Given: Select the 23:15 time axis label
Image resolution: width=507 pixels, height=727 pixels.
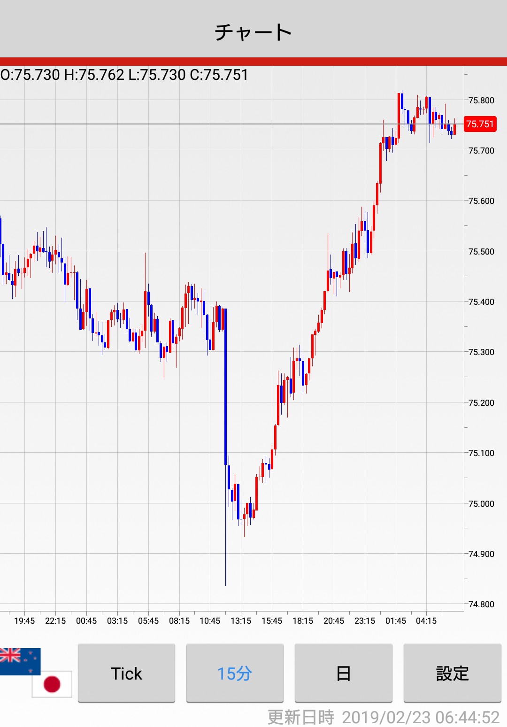Looking at the screenshot, I should point(365,621).
